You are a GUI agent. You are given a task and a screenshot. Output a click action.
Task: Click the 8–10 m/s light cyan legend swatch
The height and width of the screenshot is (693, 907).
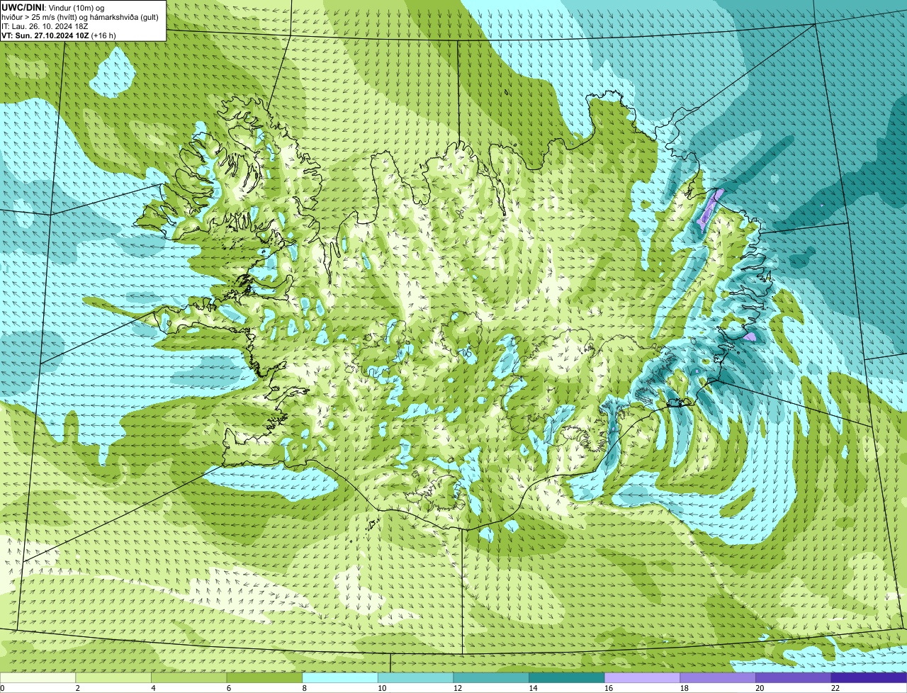(340, 677)
